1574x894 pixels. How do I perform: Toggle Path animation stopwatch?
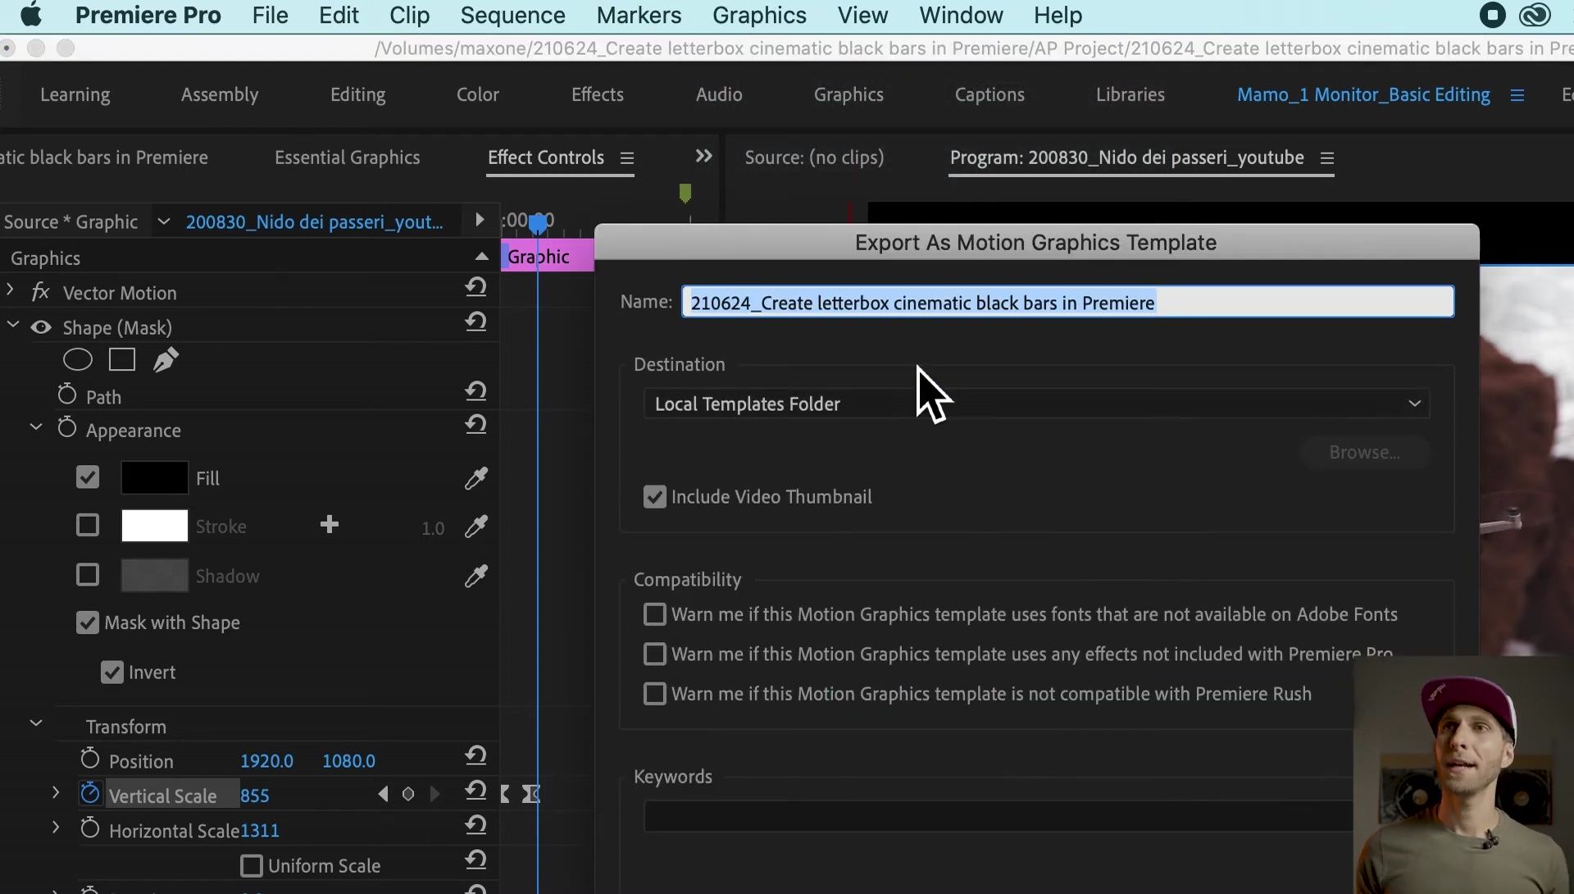coord(67,395)
